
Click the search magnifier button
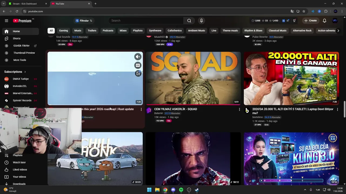tap(189, 20)
